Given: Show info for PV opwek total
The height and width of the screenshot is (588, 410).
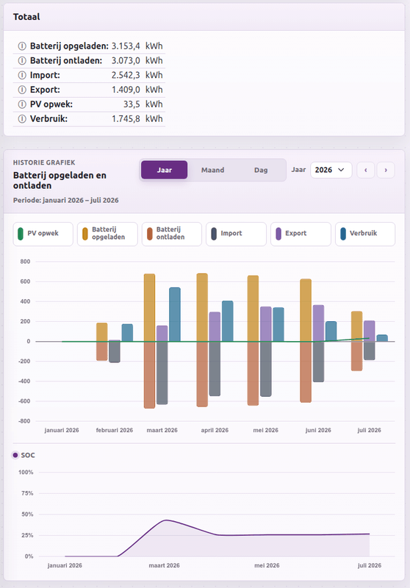Looking at the screenshot, I should pos(22,104).
